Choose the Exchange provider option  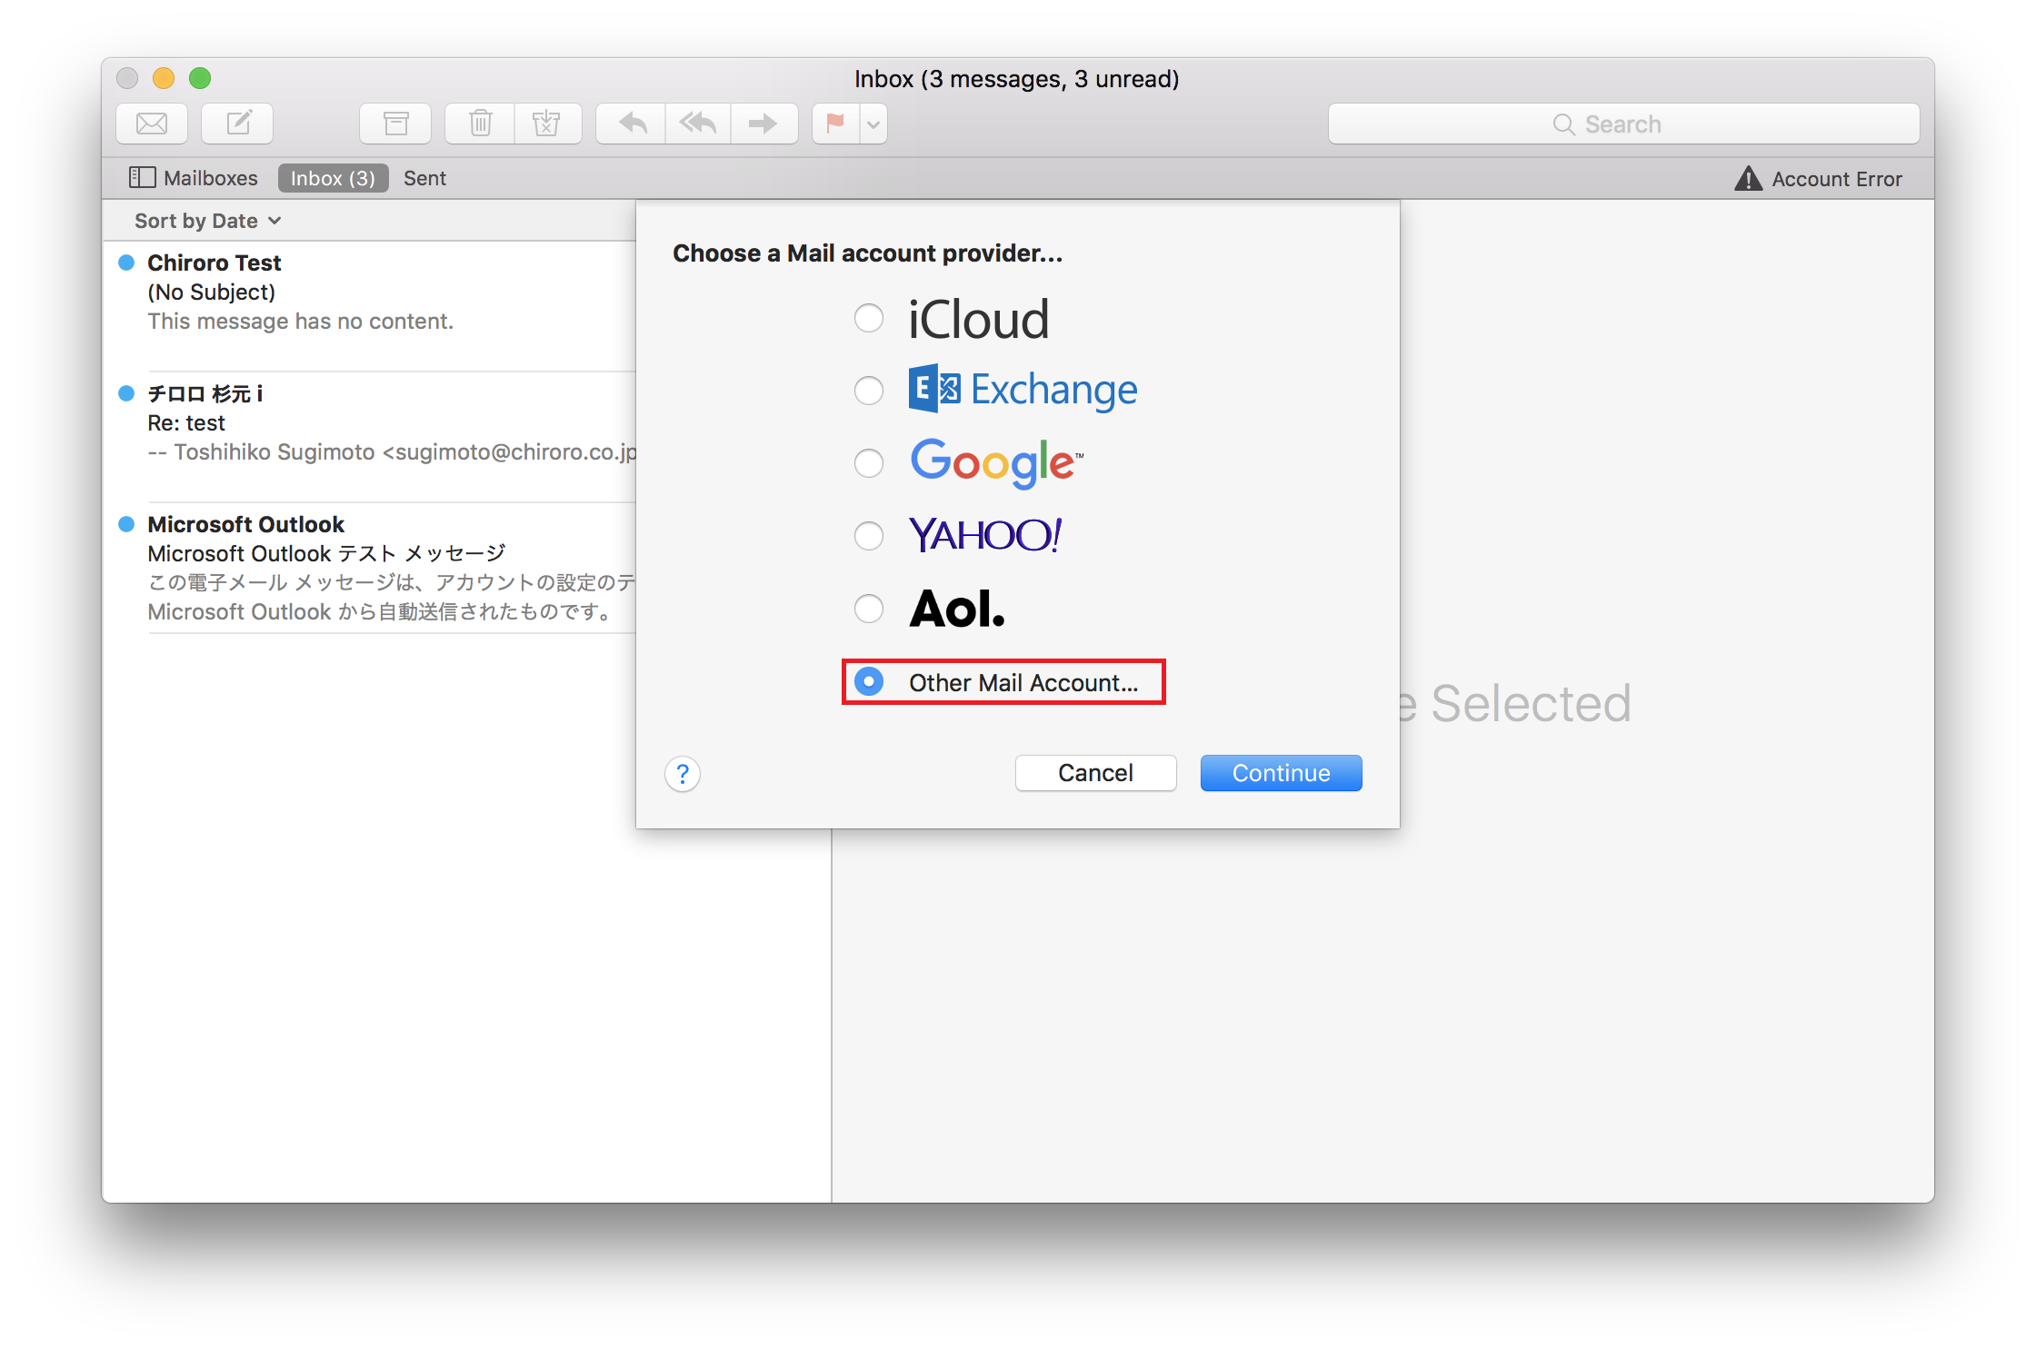point(869,391)
